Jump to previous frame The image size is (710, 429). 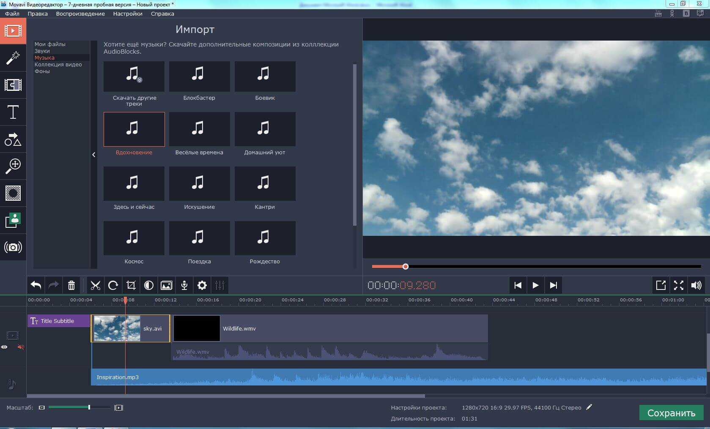point(518,285)
